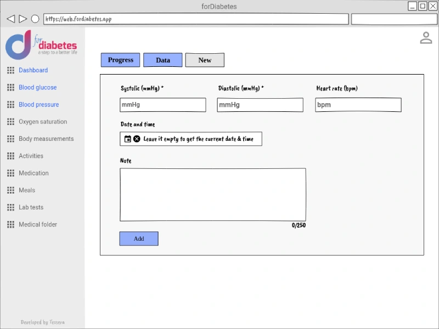This screenshot has height=329, width=439.
Task: Click grid icon beside Lab tests
Action: click(10, 207)
